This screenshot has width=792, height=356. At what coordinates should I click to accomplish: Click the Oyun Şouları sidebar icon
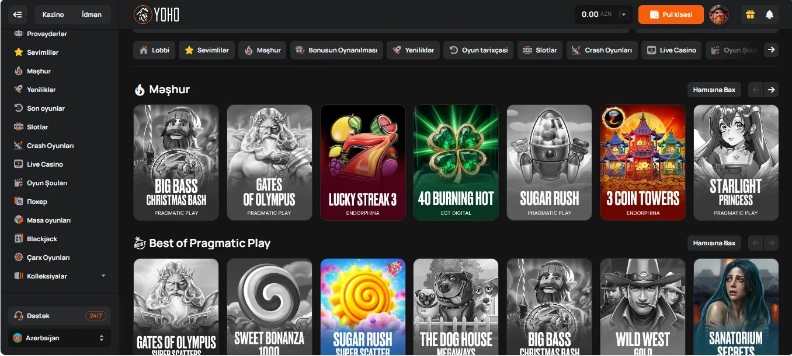(x=18, y=183)
